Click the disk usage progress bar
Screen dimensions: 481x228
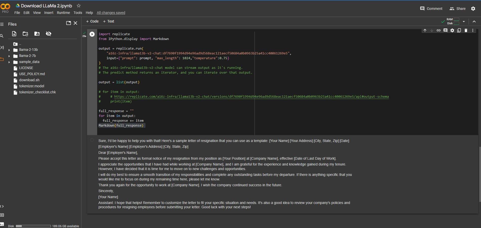point(33,226)
